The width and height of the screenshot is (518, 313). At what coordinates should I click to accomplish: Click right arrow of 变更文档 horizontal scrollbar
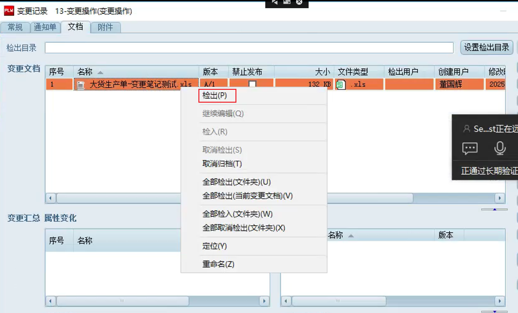[499, 198]
